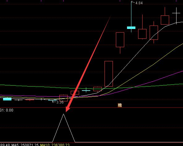Select the cyan doji cross candle
This screenshot has height=146, width=183.
(86, 90)
